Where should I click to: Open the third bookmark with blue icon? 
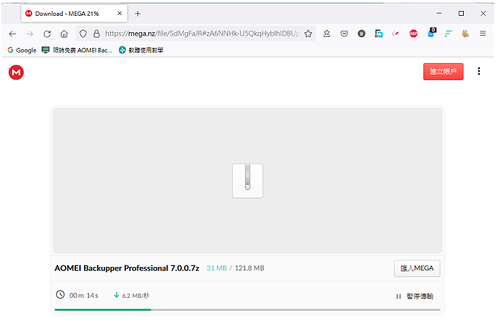tap(141, 50)
